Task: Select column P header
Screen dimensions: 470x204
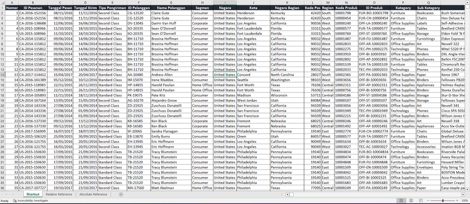Action: pyautogui.click(x=403, y=3)
